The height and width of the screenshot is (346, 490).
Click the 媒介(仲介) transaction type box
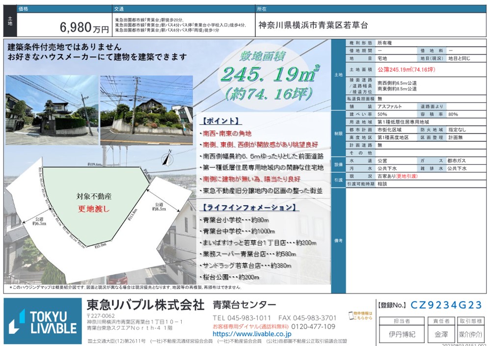[470, 334]
